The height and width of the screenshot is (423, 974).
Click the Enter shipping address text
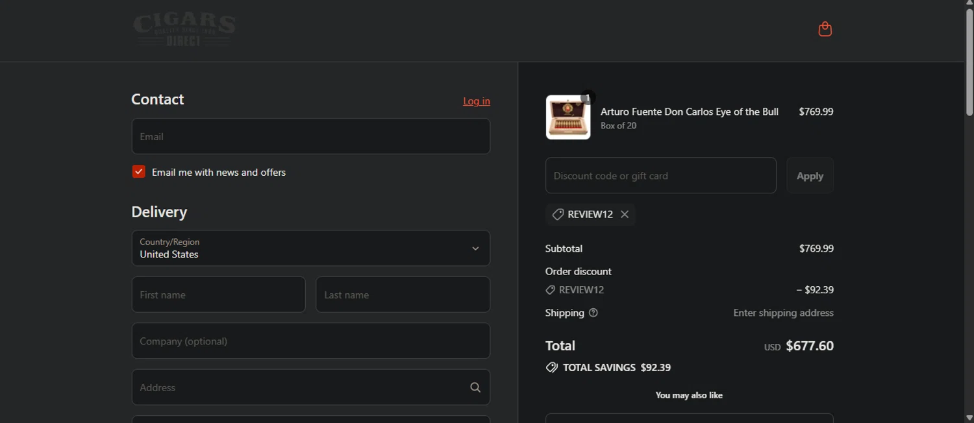[x=784, y=313]
